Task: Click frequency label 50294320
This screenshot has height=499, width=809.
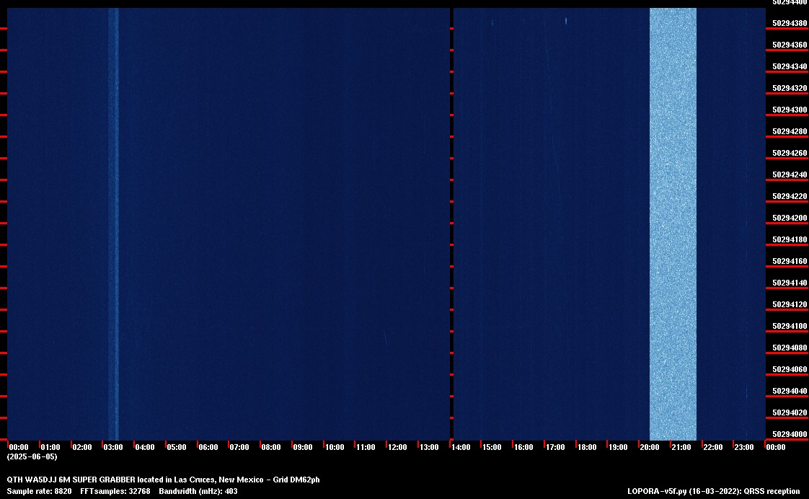Action: 790,88
